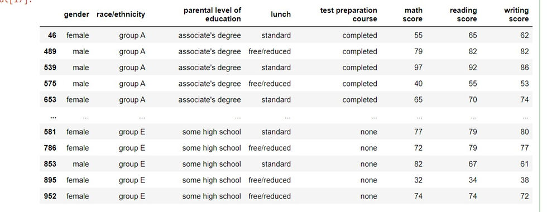The width and height of the screenshot is (547, 212).
Task: Click row index 786
Action: click(50, 148)
